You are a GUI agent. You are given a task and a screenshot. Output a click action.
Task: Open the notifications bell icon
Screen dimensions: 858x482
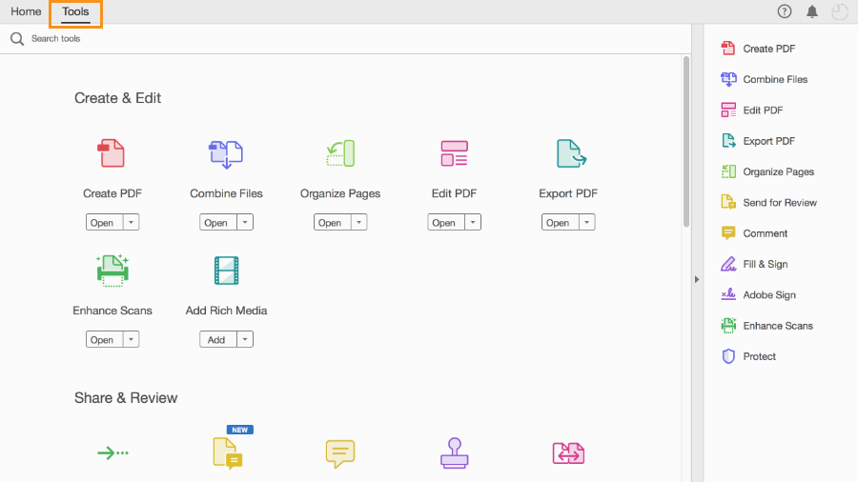click(x=812, y=12)
